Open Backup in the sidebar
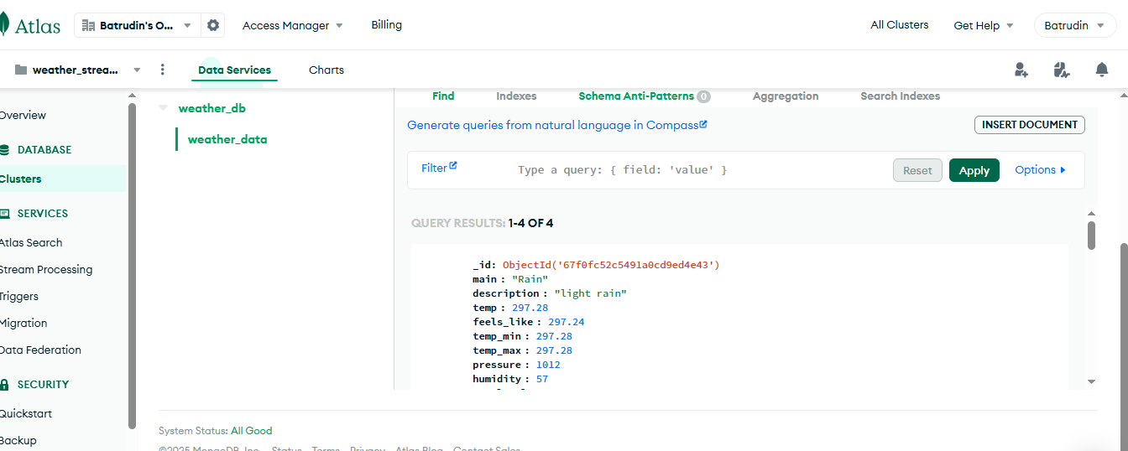1128x451 pixels. 18,440
